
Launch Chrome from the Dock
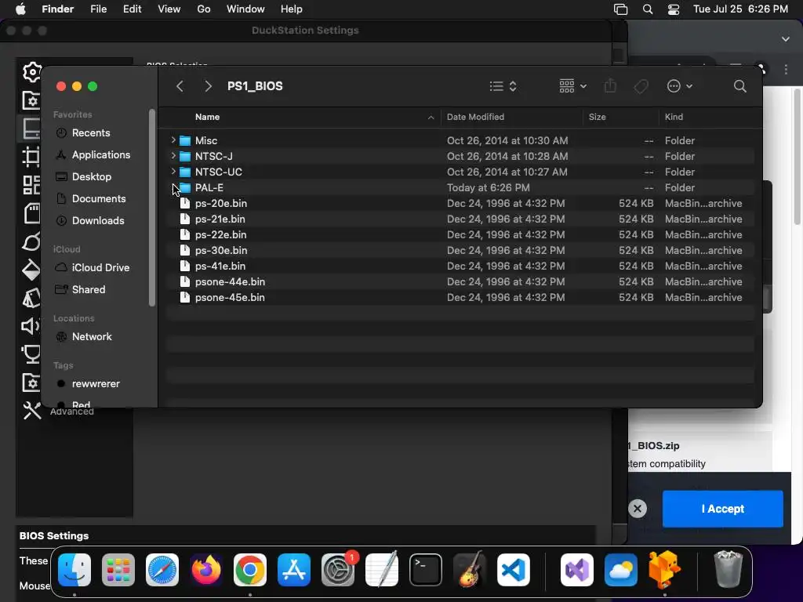click(x=250, y=570)
